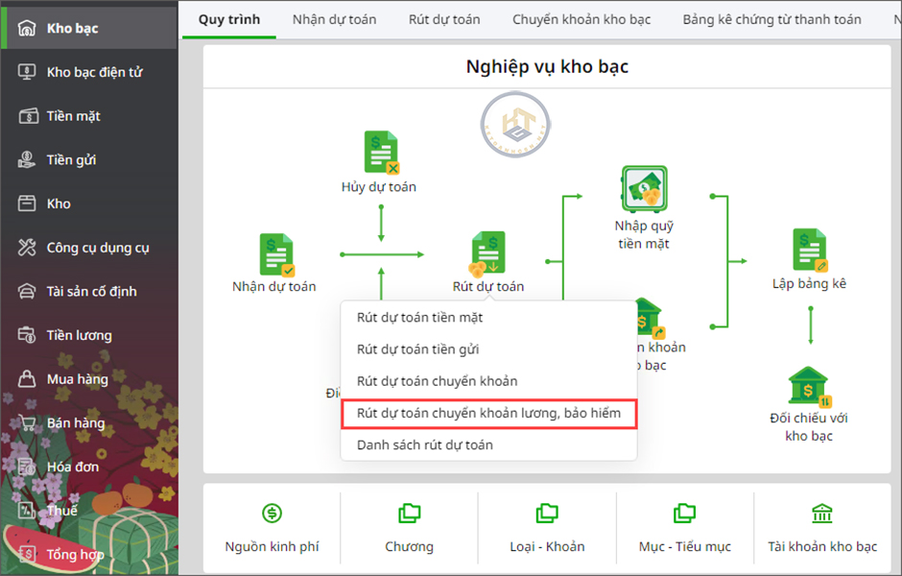Open Tiền lương in the sidebar

point(79,335)
